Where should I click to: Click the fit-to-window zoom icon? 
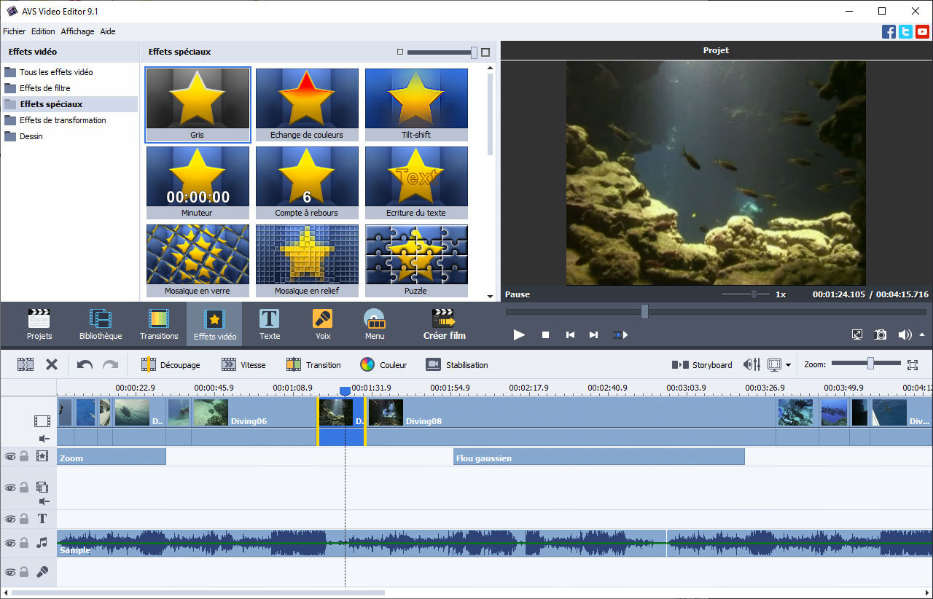[913, 364]
